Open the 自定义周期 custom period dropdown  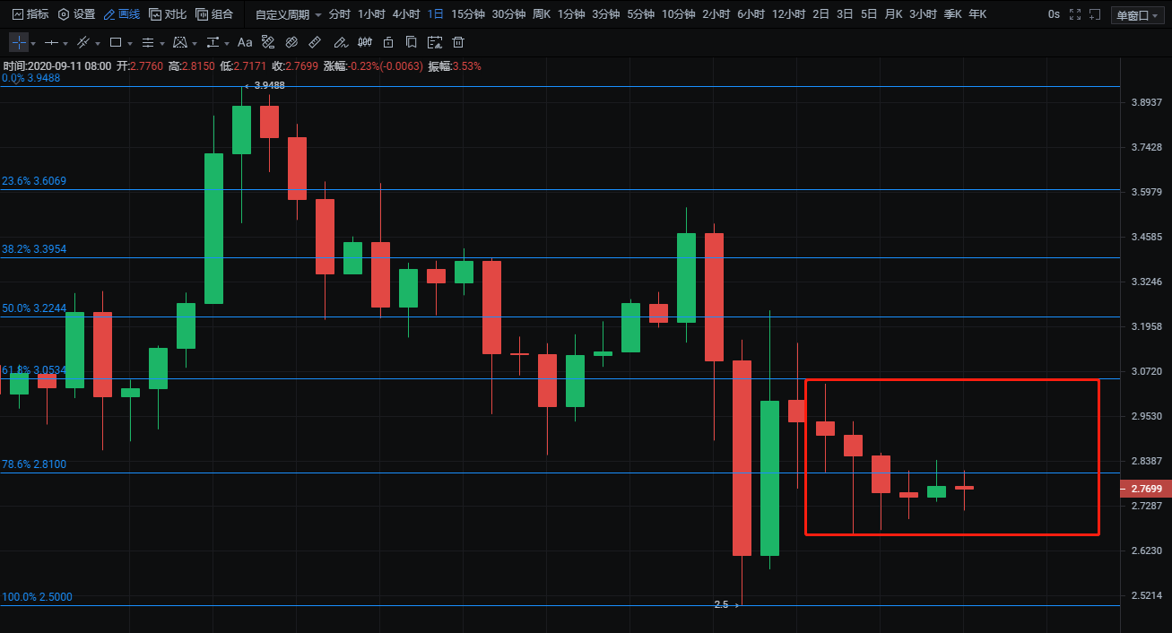pyautogui.click(x=288, y=14)
